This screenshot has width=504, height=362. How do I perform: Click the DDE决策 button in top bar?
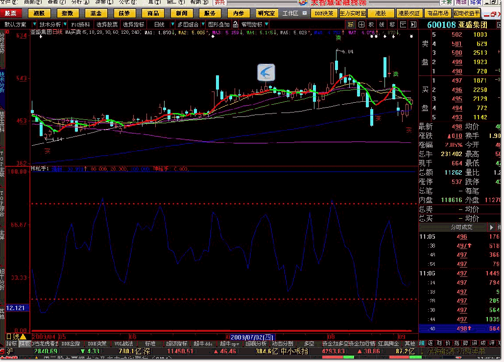pos(324,13)
